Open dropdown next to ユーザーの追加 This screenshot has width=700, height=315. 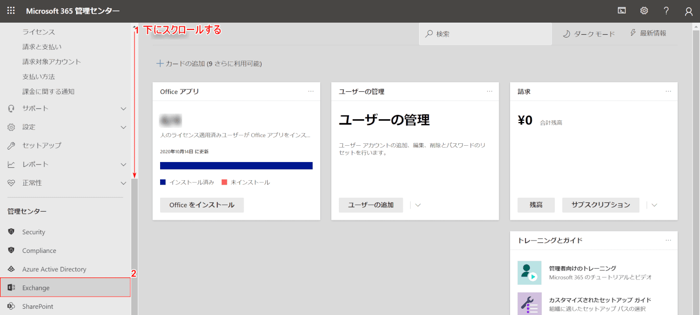418,205
